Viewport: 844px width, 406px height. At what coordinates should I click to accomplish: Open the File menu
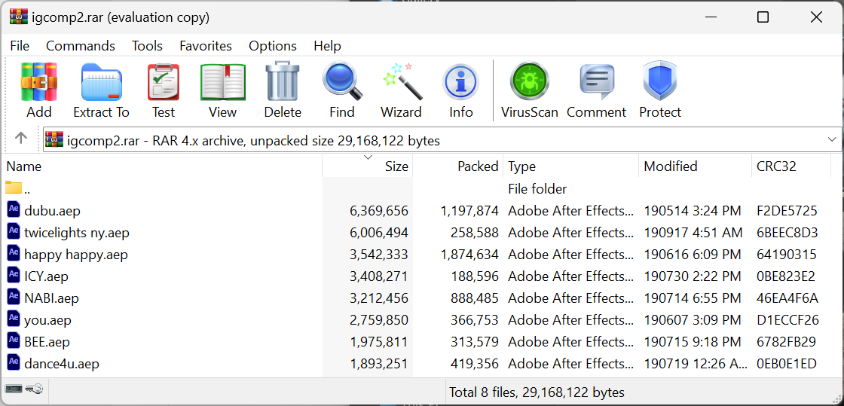[x=20, y=46]
